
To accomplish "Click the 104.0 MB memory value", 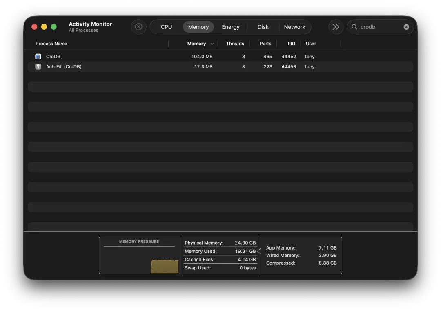I will tap(202, 56).
